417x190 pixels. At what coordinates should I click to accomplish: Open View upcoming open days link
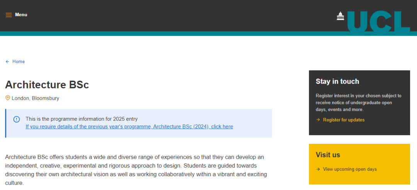tap(350, 169)
